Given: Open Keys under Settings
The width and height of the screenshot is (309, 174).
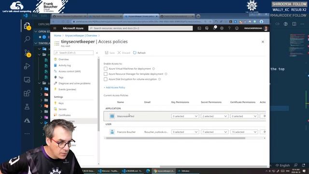Looking at the screenshot, I should point(61,103).
